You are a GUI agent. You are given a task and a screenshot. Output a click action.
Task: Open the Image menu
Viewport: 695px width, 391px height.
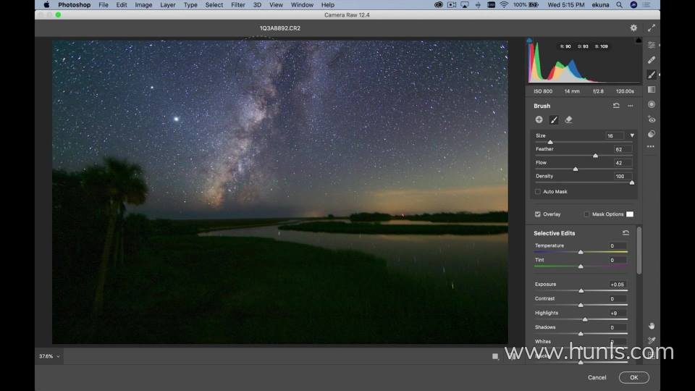(143, 5)
